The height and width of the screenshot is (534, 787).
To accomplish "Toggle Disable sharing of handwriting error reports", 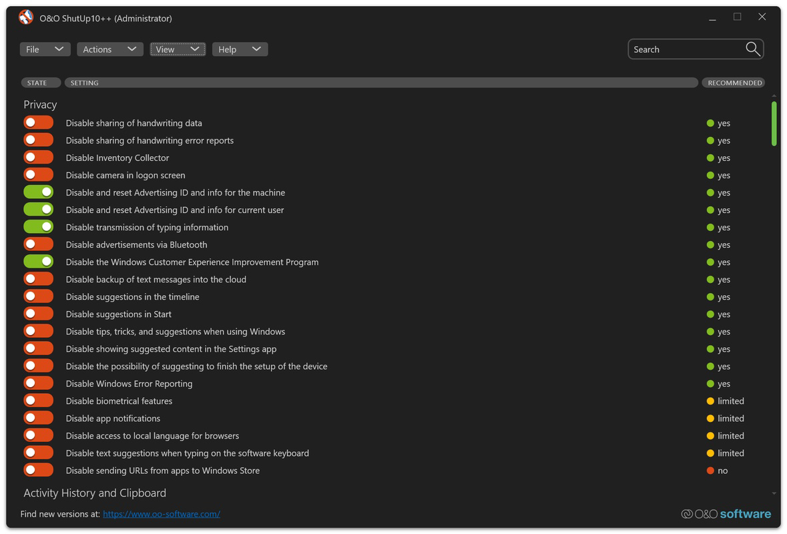I will tap(38, 140).
